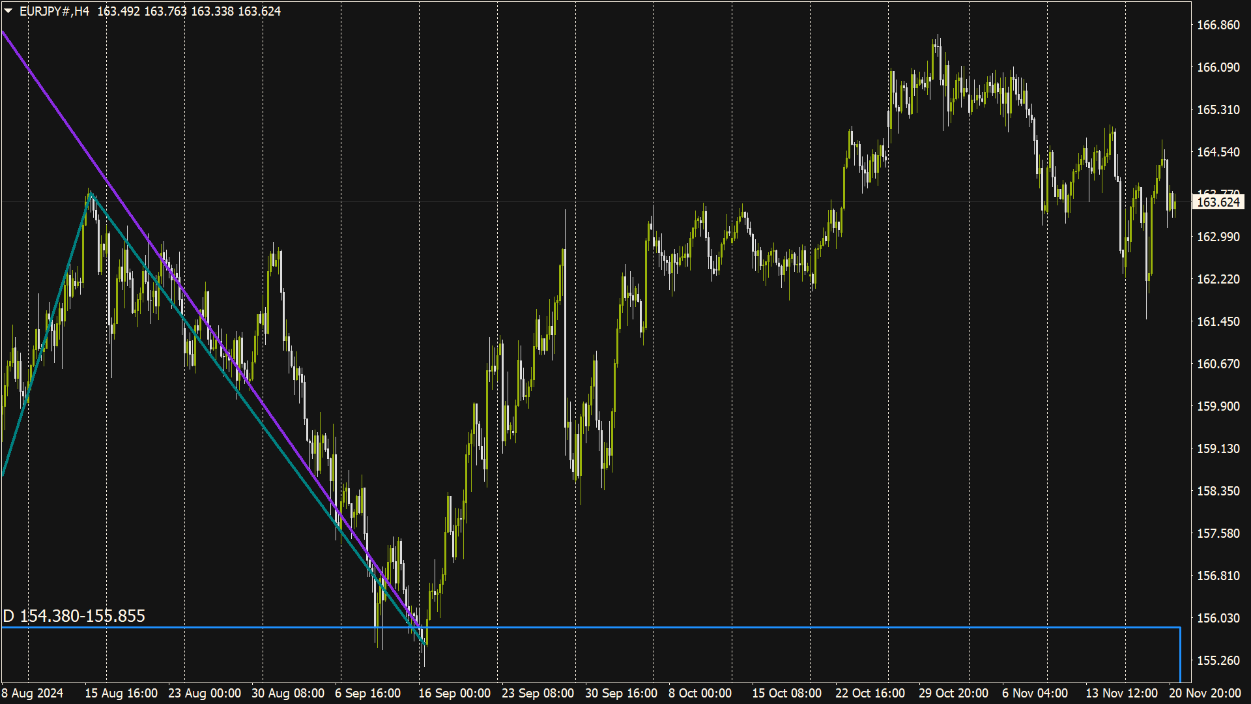Click the price scale label 161.450
1251x704 pixels.
tap(1218, 321)
